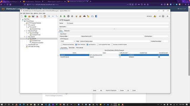
Task: Click the Comments input field
Action: click(x=118, y=27)
